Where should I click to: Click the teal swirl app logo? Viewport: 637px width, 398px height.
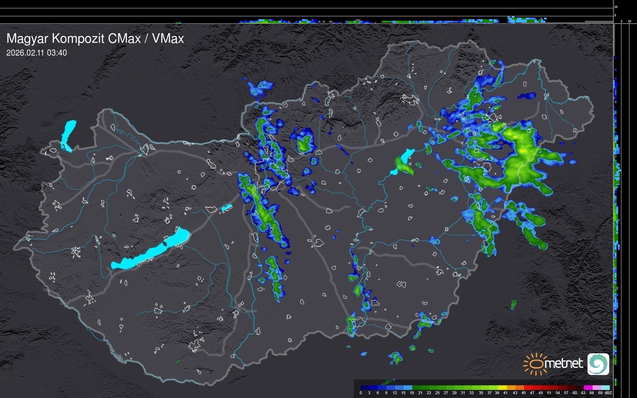coord(598,364)
